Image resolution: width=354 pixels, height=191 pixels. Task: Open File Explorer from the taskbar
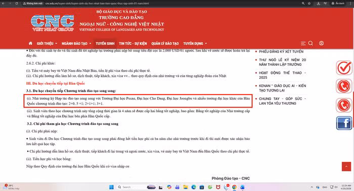pyautogui.click(x=186, y=187)
